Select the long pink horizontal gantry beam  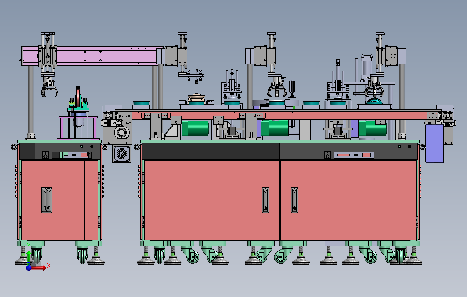pyautogui.click(x=92, y=56)
